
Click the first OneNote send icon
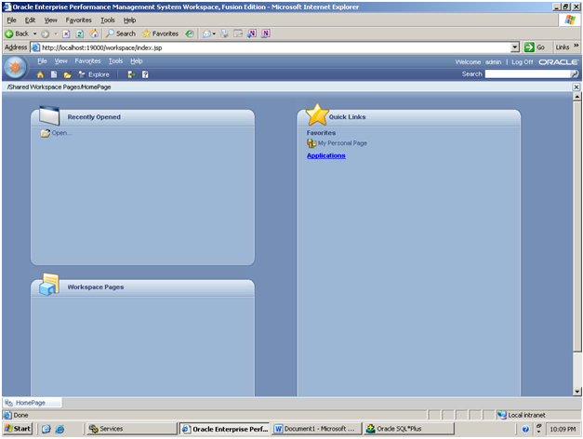[x=252, y=33]
